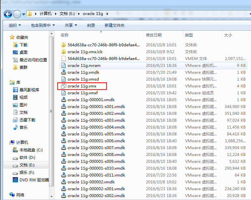Image resolution: width=251 pixels, height=200 pixels.
Task: Click navigation pane scrollbar up arrow
Action: (52, 34)
